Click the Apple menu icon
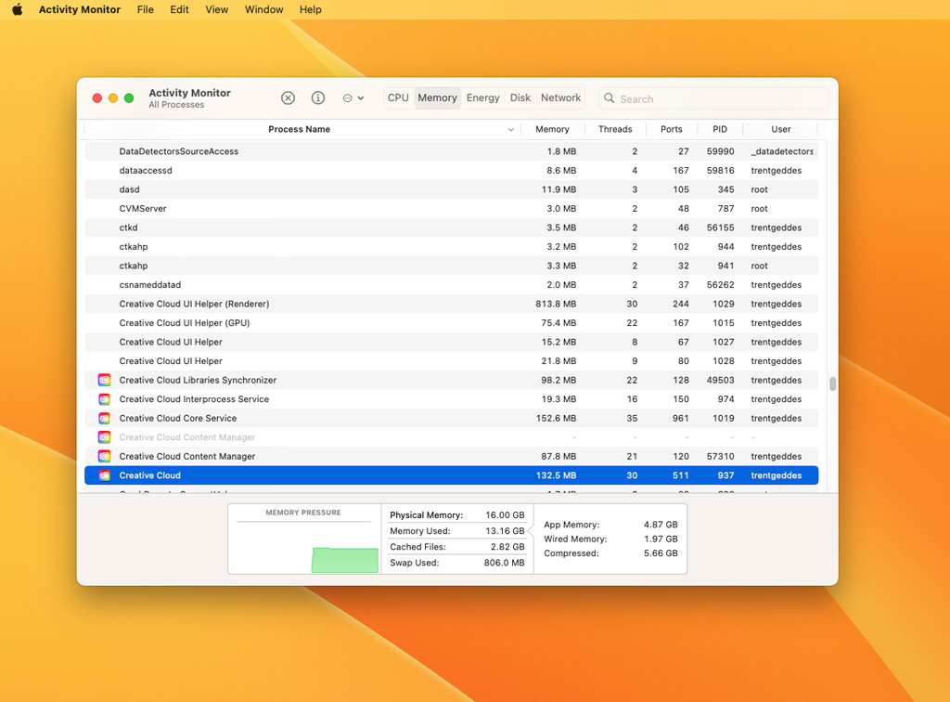The height and width of the screenshot is (702, 950). pos(17,9)
